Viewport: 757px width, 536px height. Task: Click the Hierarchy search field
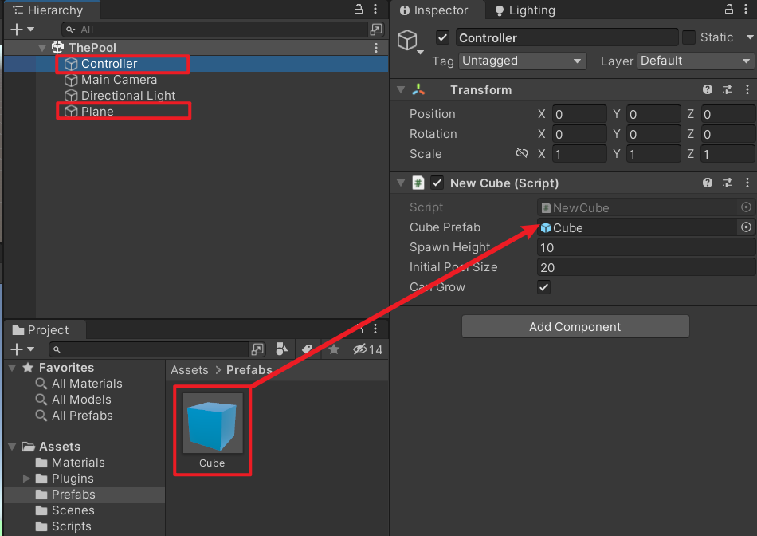215,30
